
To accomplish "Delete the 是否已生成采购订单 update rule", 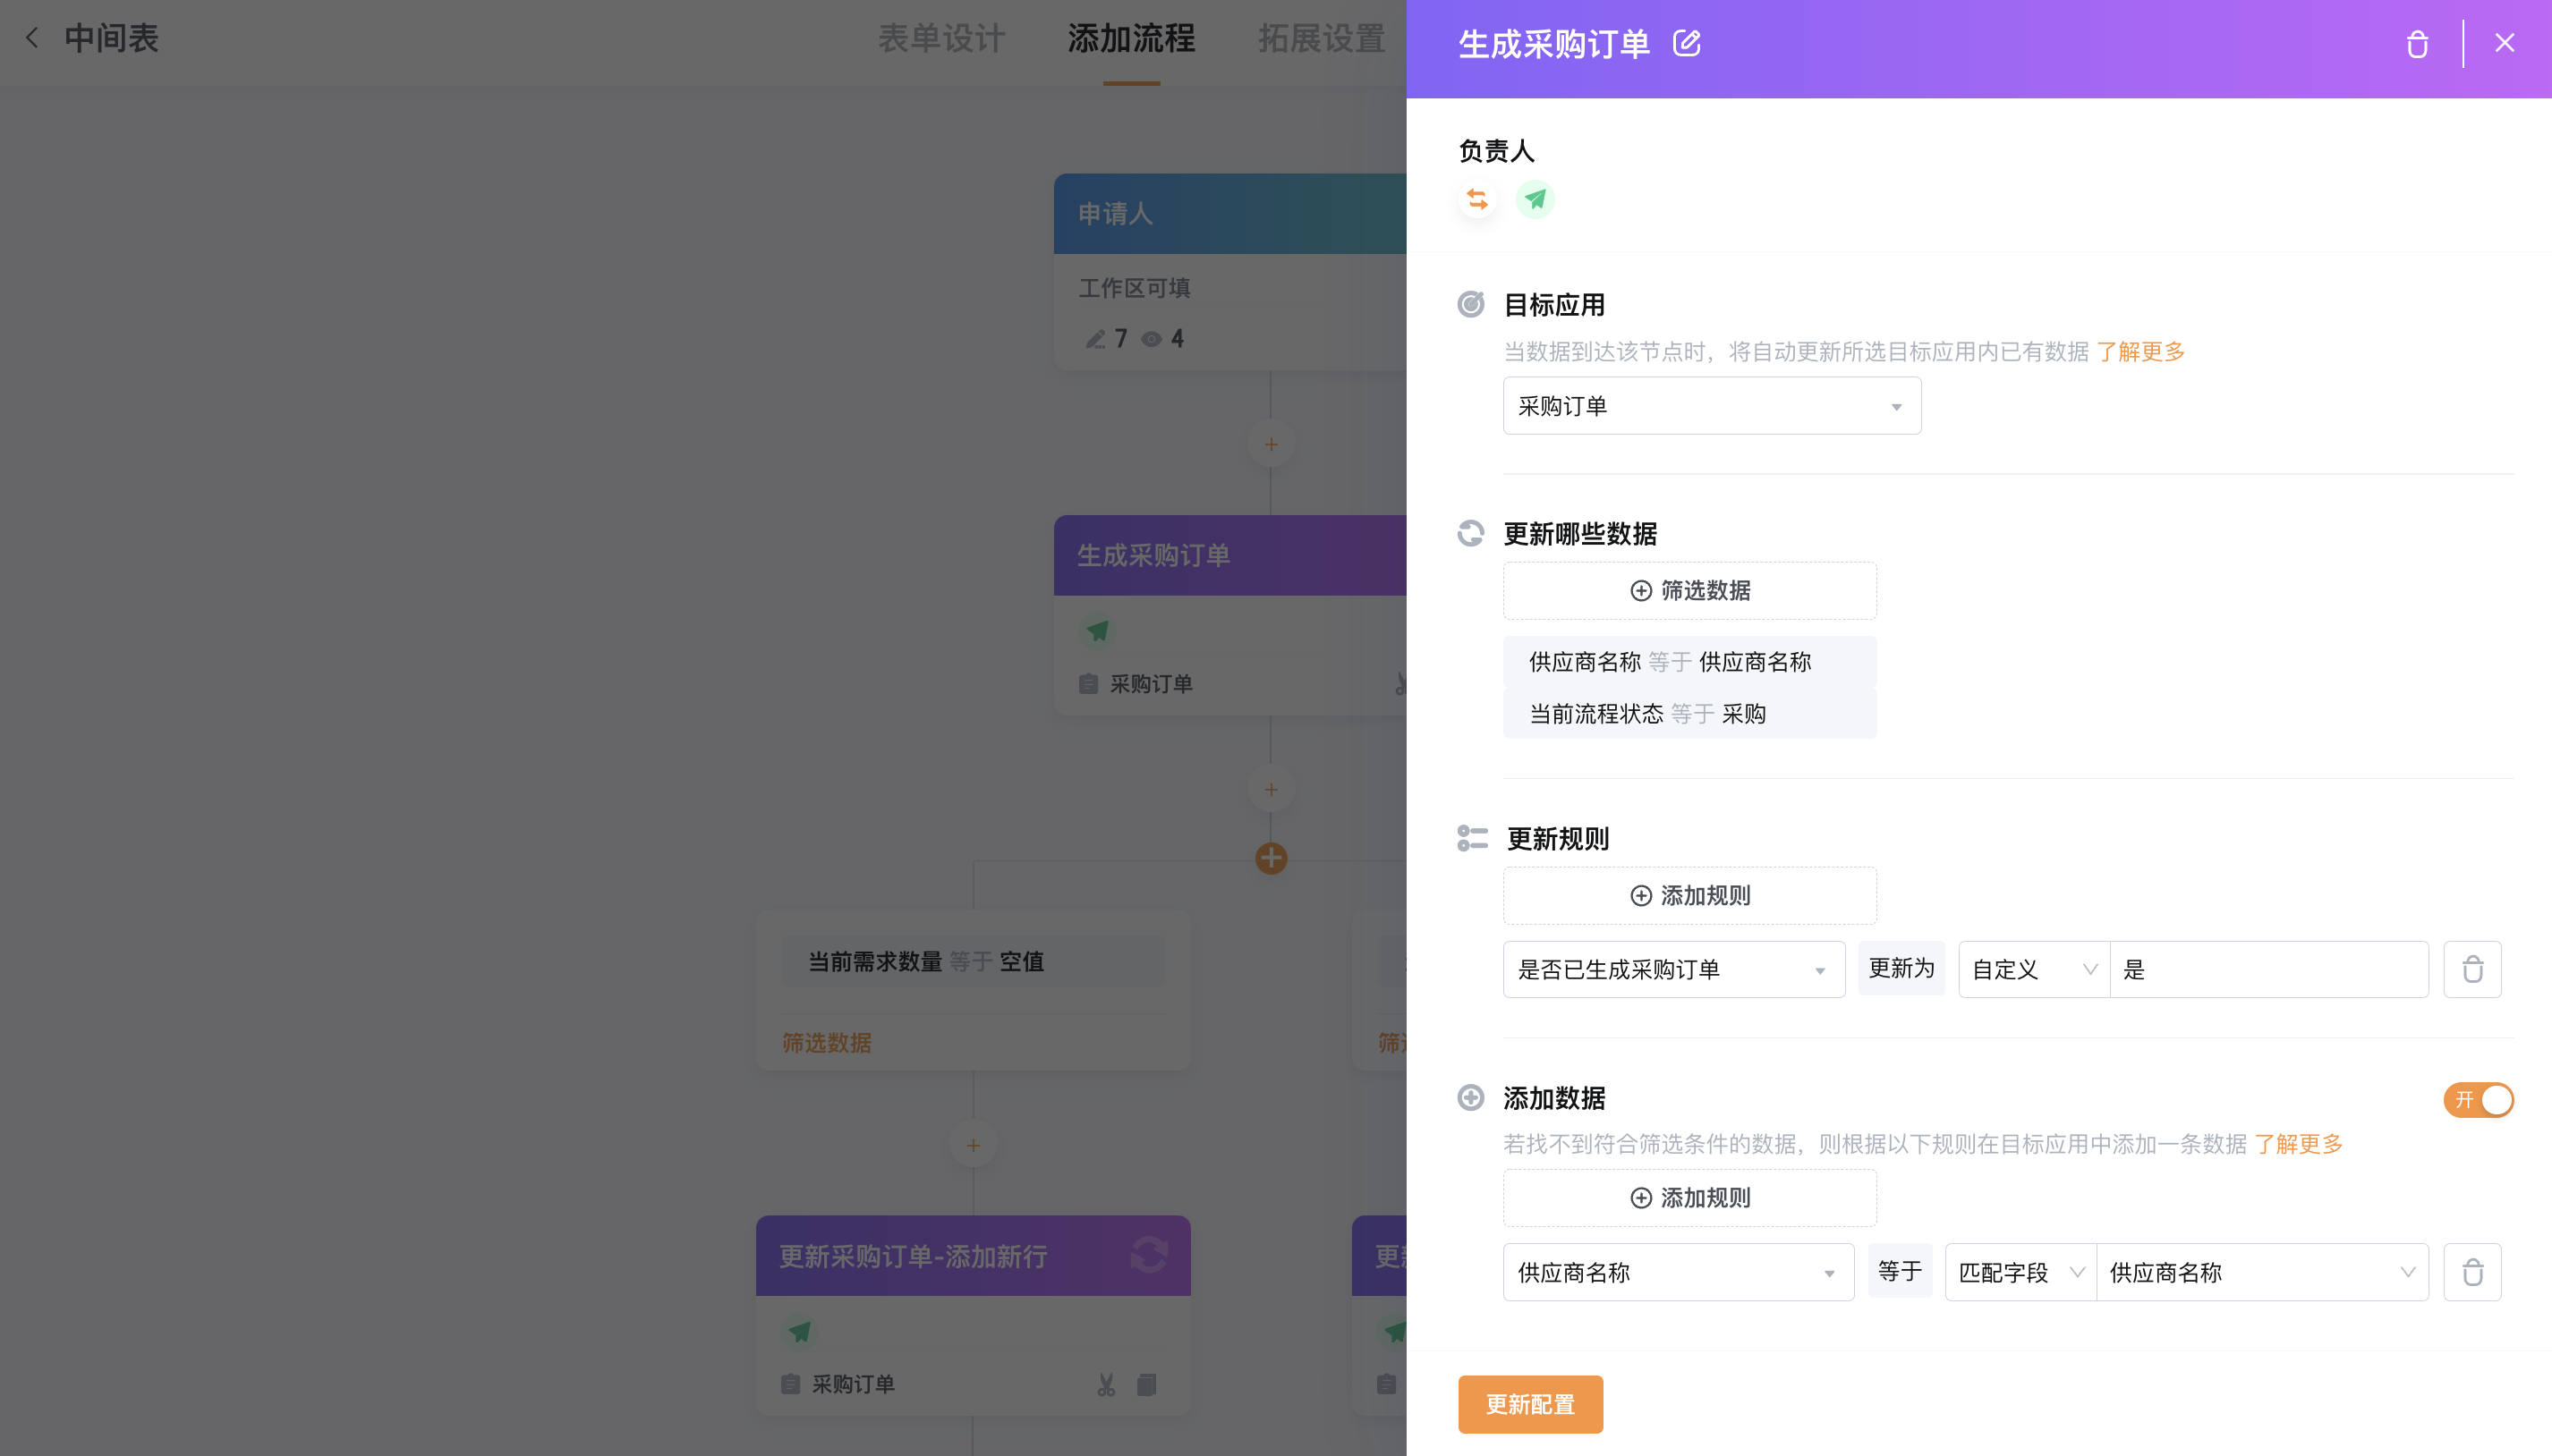I will [x=2472, y=968].
